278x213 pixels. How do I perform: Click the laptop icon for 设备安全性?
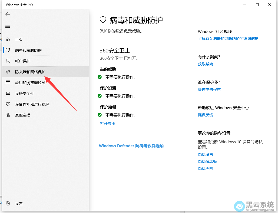8,93
